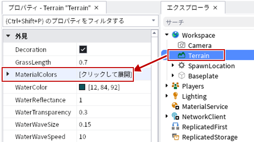Expand the MaterialColors property

tap(8, 74)
